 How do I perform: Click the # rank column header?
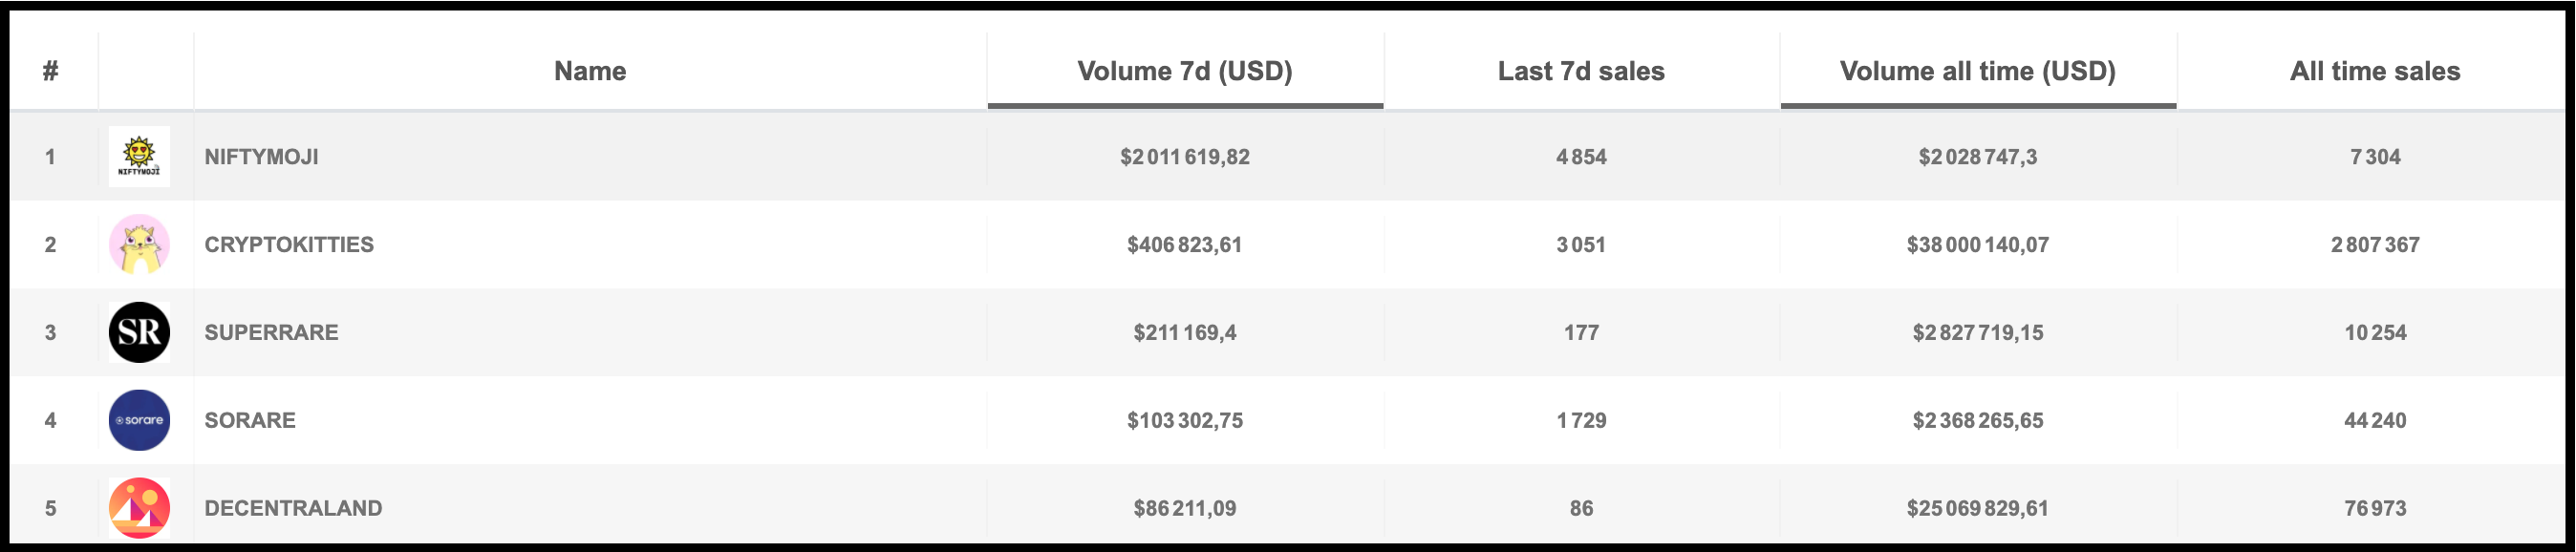click(x=51, y=71)
